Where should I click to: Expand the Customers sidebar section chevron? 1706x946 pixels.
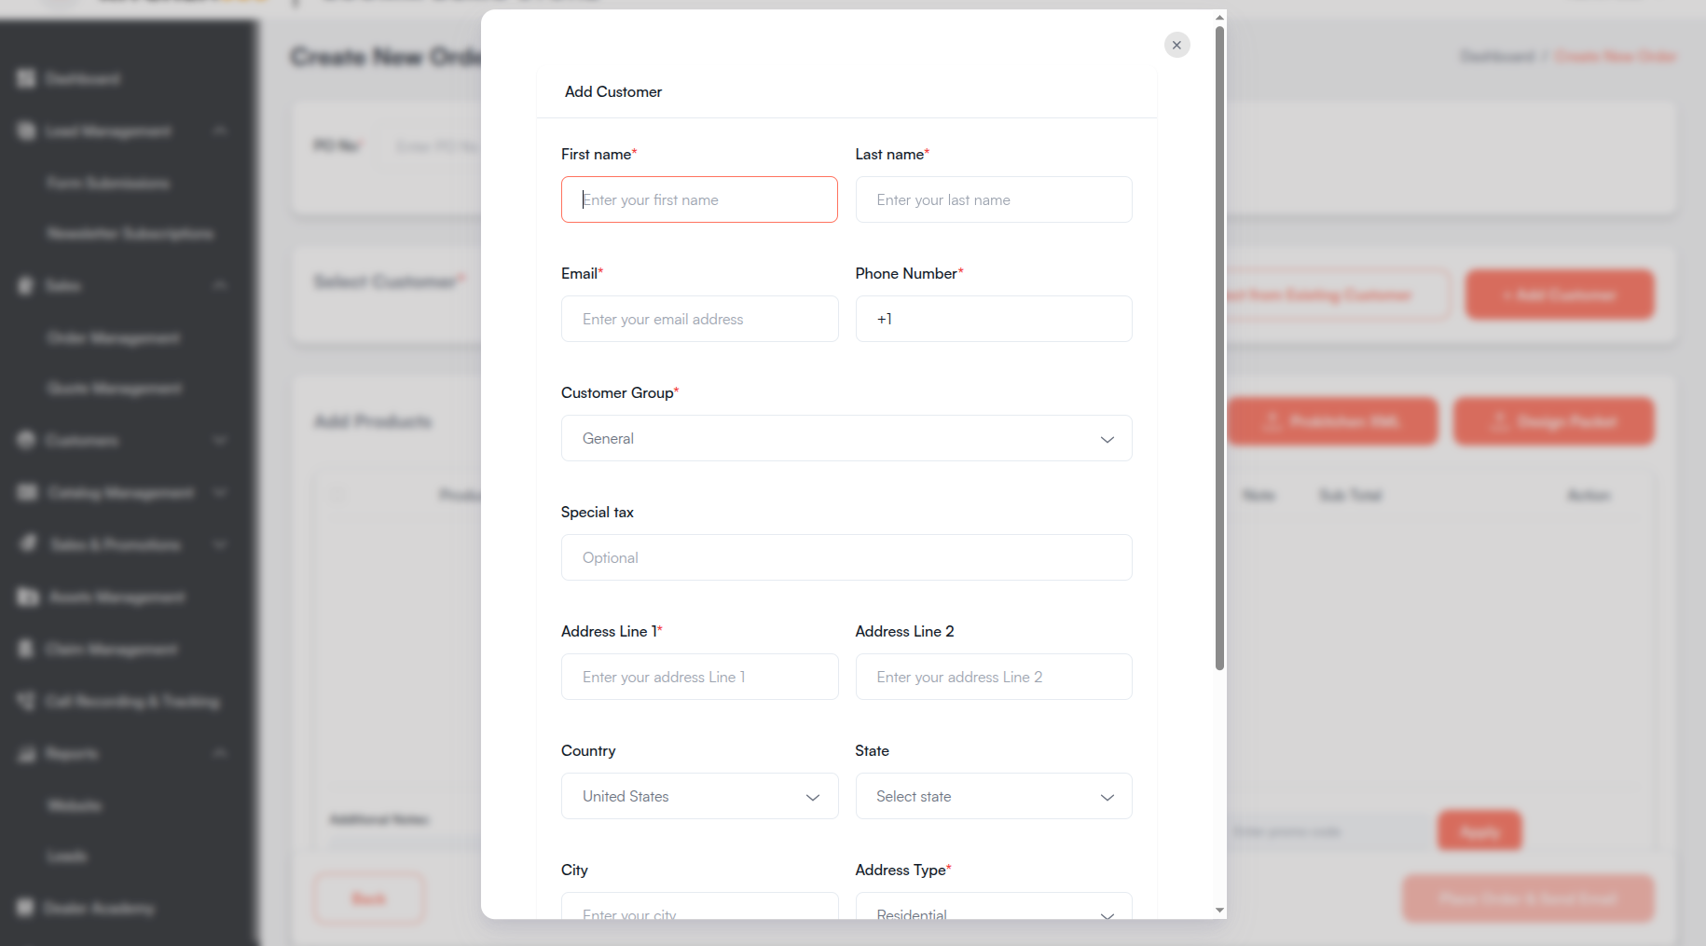(x=220, y=440)
